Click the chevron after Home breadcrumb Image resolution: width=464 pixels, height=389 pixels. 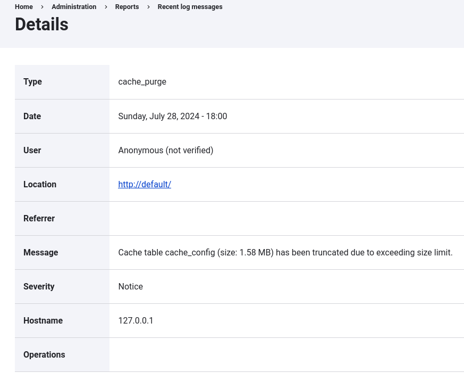(x=41, y=7)
